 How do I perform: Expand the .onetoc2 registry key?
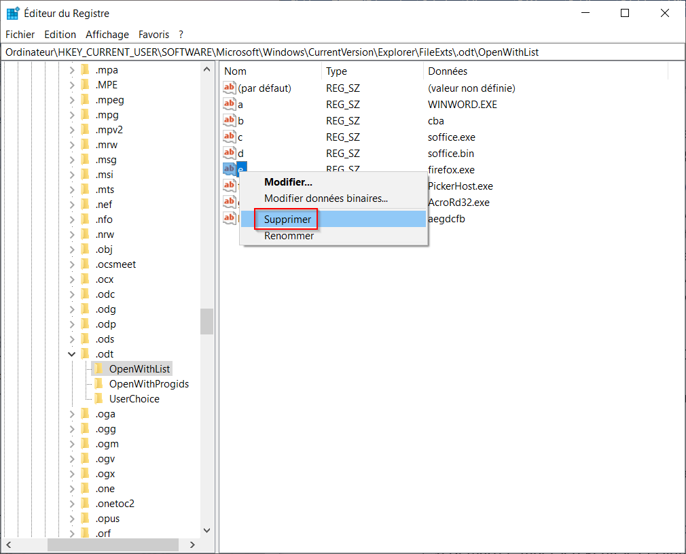coord(72,504)
